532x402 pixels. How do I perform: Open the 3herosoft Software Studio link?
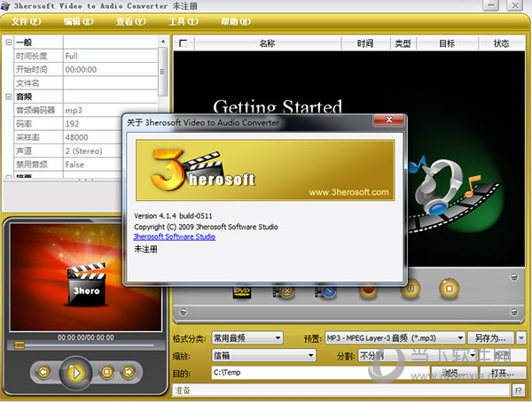pos(175,236)
